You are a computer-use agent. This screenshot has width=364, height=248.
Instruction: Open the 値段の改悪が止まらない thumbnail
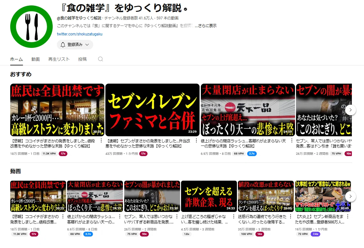266,196
